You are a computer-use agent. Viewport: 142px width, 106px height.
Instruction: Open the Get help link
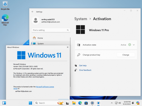pos(83,66)
